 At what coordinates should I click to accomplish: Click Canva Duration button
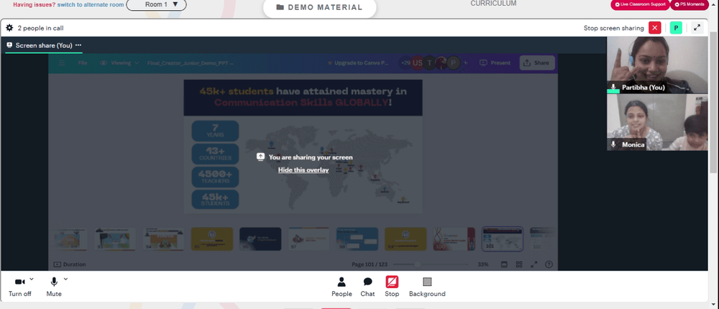pyautogui.click(x=70, y=264)
